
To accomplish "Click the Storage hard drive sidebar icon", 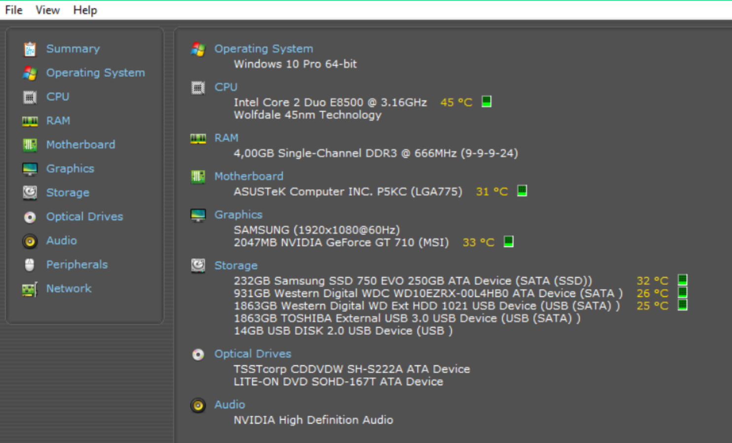I will [x=30, y=192].
